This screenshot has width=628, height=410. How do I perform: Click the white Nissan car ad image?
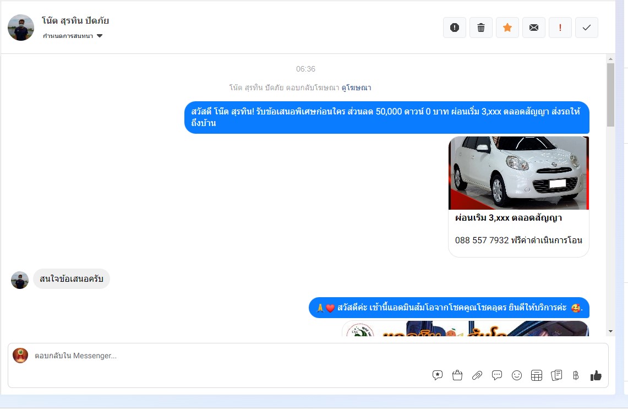click(518, 173)
